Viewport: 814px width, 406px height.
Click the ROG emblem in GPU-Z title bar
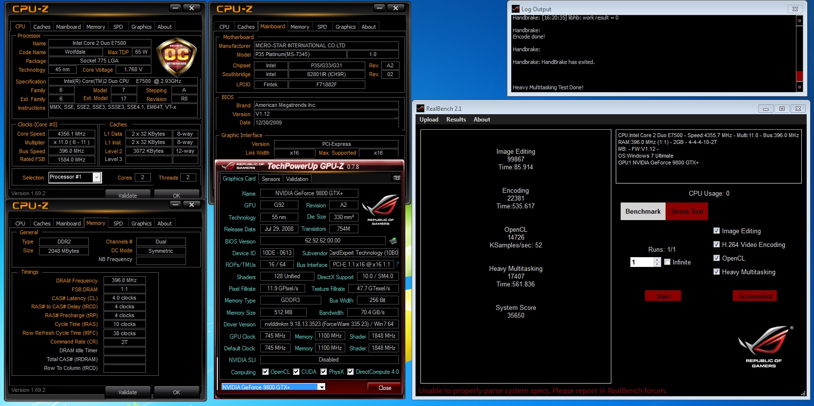pyautogui.click(x=228, y=166)
